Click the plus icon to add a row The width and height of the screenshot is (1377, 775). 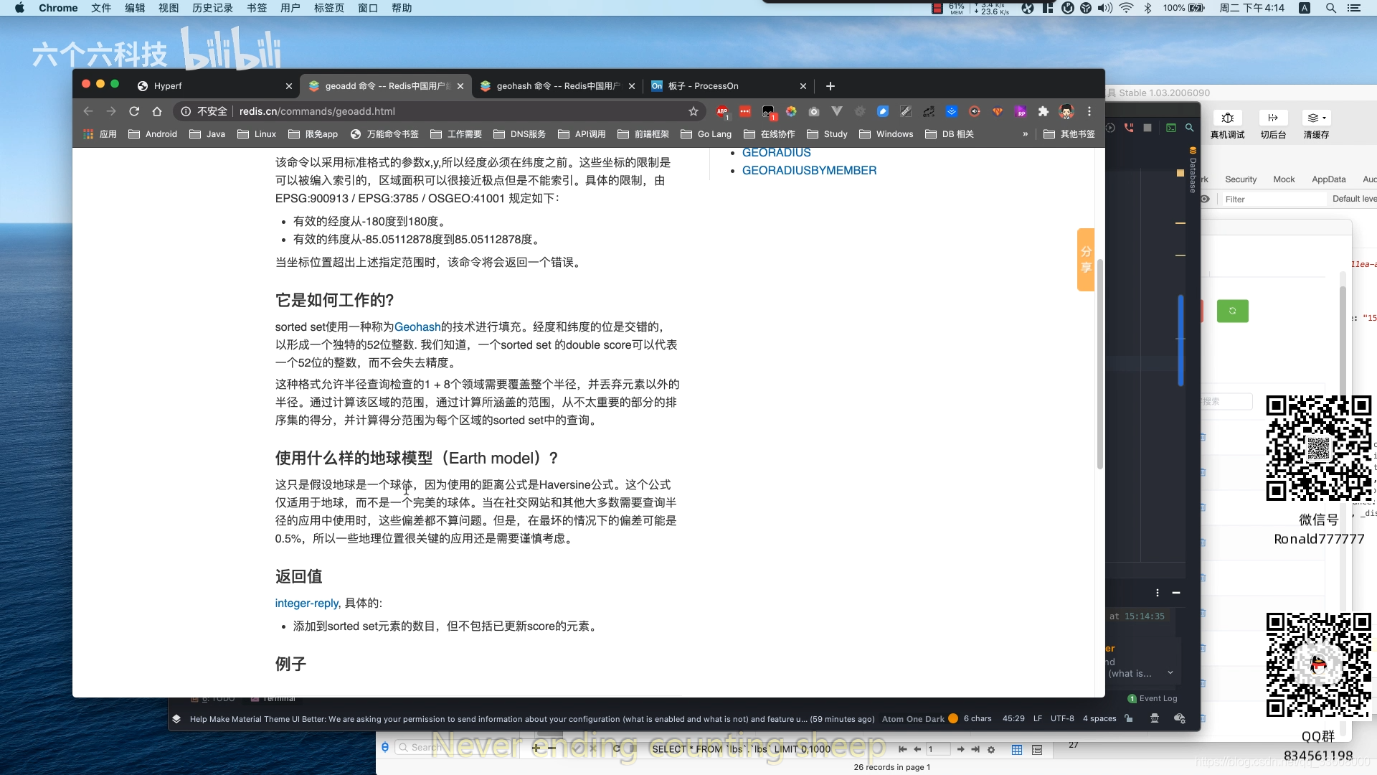[x=536, y=748]
